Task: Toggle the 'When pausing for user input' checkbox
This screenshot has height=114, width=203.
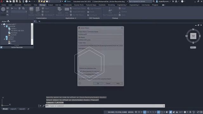Action: click(x=81, y=71)
